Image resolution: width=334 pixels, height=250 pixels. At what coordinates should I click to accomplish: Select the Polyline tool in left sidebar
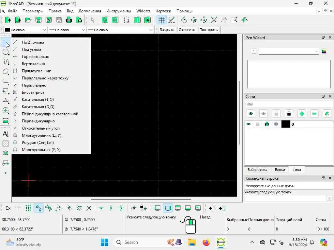[x=6, y=81]
